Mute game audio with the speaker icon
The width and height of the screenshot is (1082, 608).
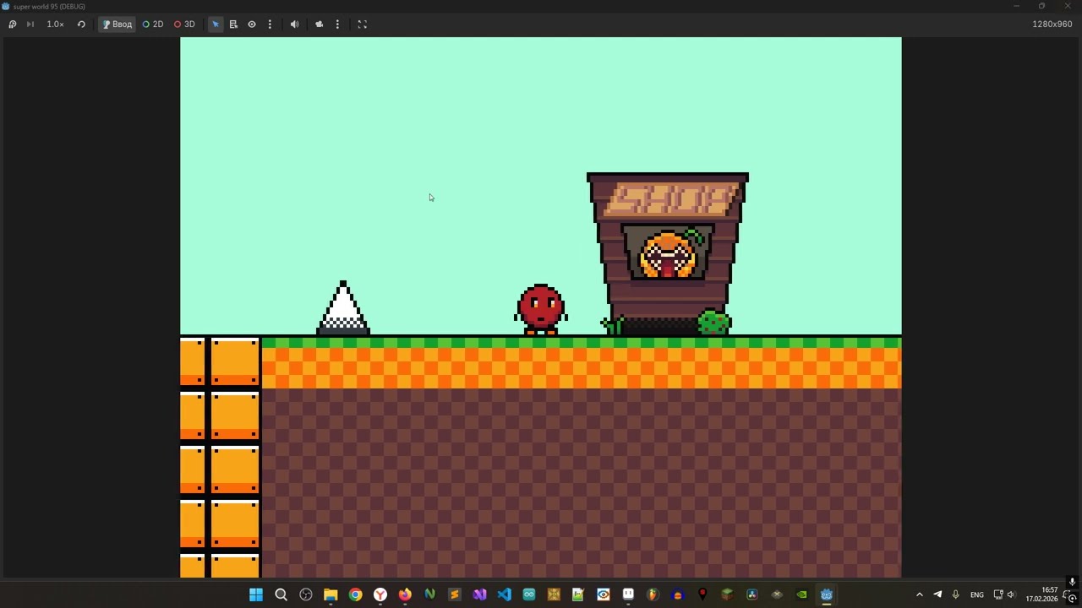point(294,24)
